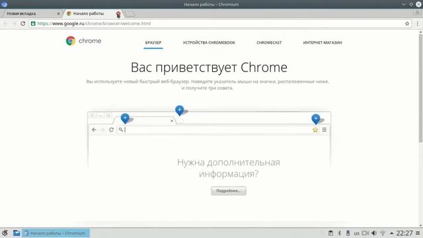423x238 pixels.
Task: Click the blue plus pin over the tab
Action: [x=125, y=118]
